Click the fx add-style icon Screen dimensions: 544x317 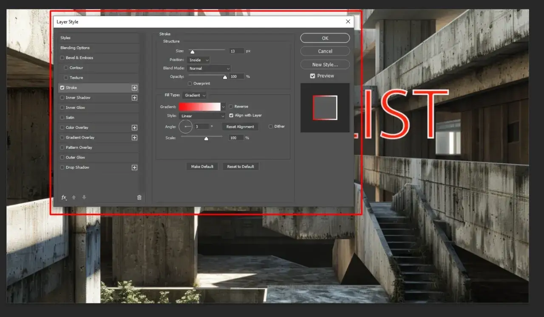[64, 198]
